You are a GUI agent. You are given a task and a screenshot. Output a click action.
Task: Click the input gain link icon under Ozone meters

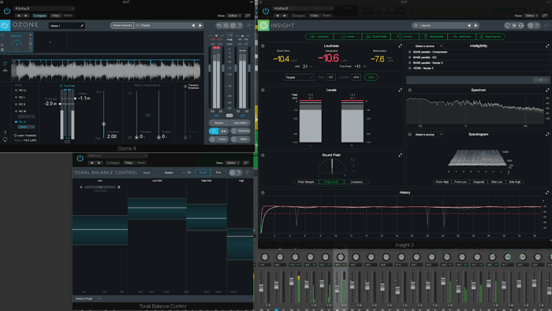217,116
